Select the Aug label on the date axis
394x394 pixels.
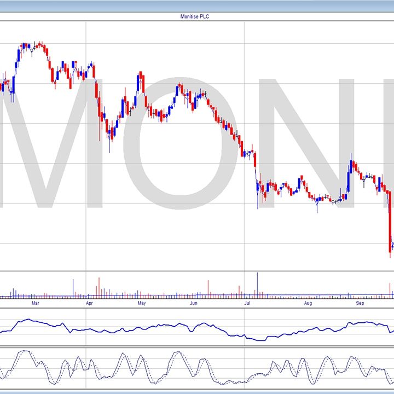click(x=308, y=303)
